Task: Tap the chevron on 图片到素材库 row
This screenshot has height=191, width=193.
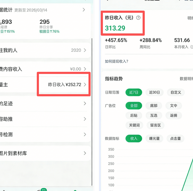Action: click(x=85, y=153)
